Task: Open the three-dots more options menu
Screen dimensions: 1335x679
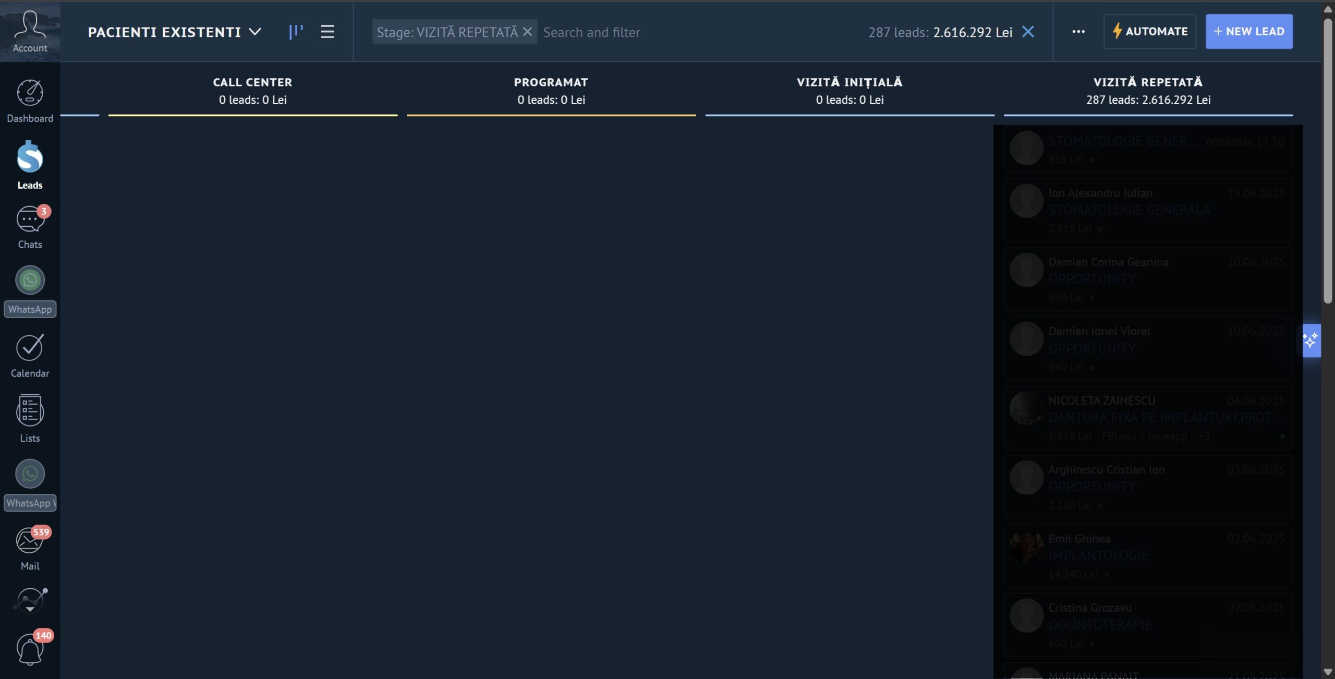Action: click(1078, 32)
